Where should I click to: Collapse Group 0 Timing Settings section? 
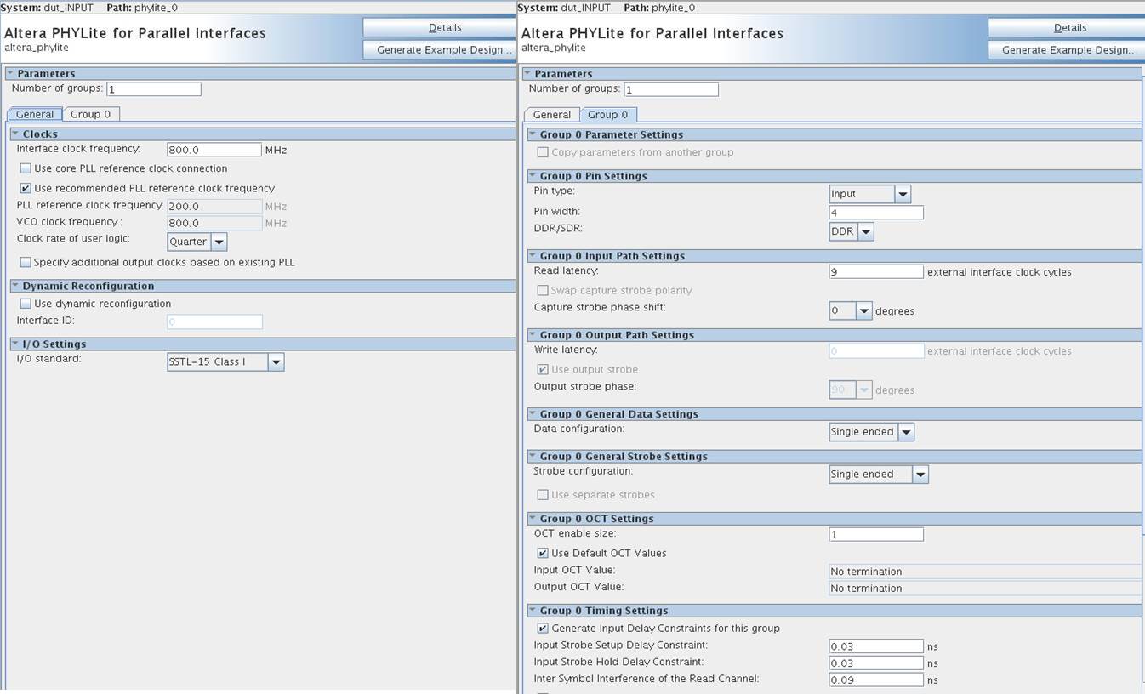coord(533,611)
